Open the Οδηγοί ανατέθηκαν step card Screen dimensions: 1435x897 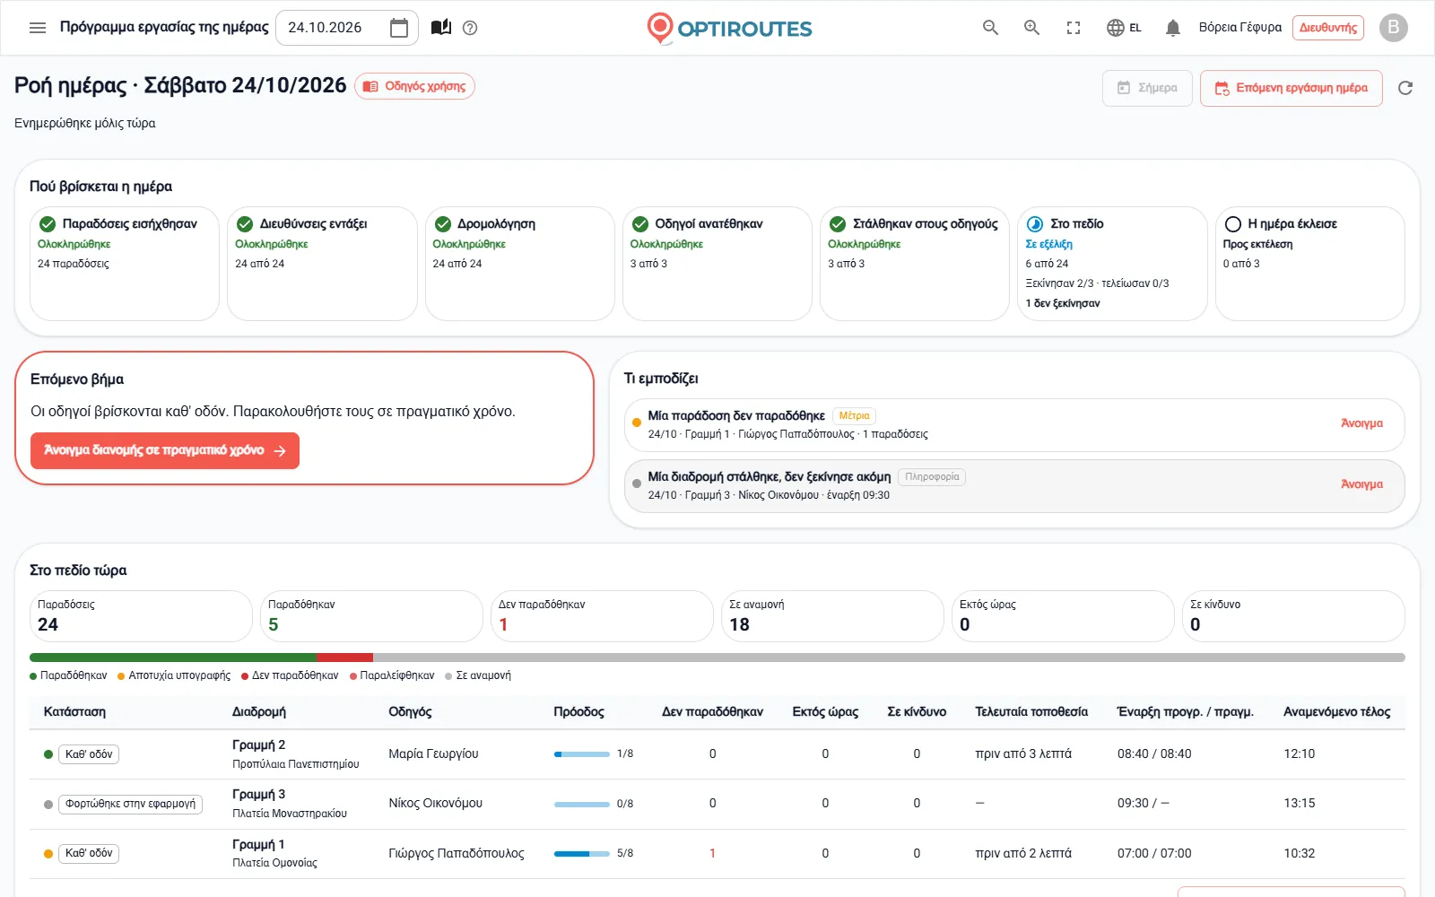[717, 264]
